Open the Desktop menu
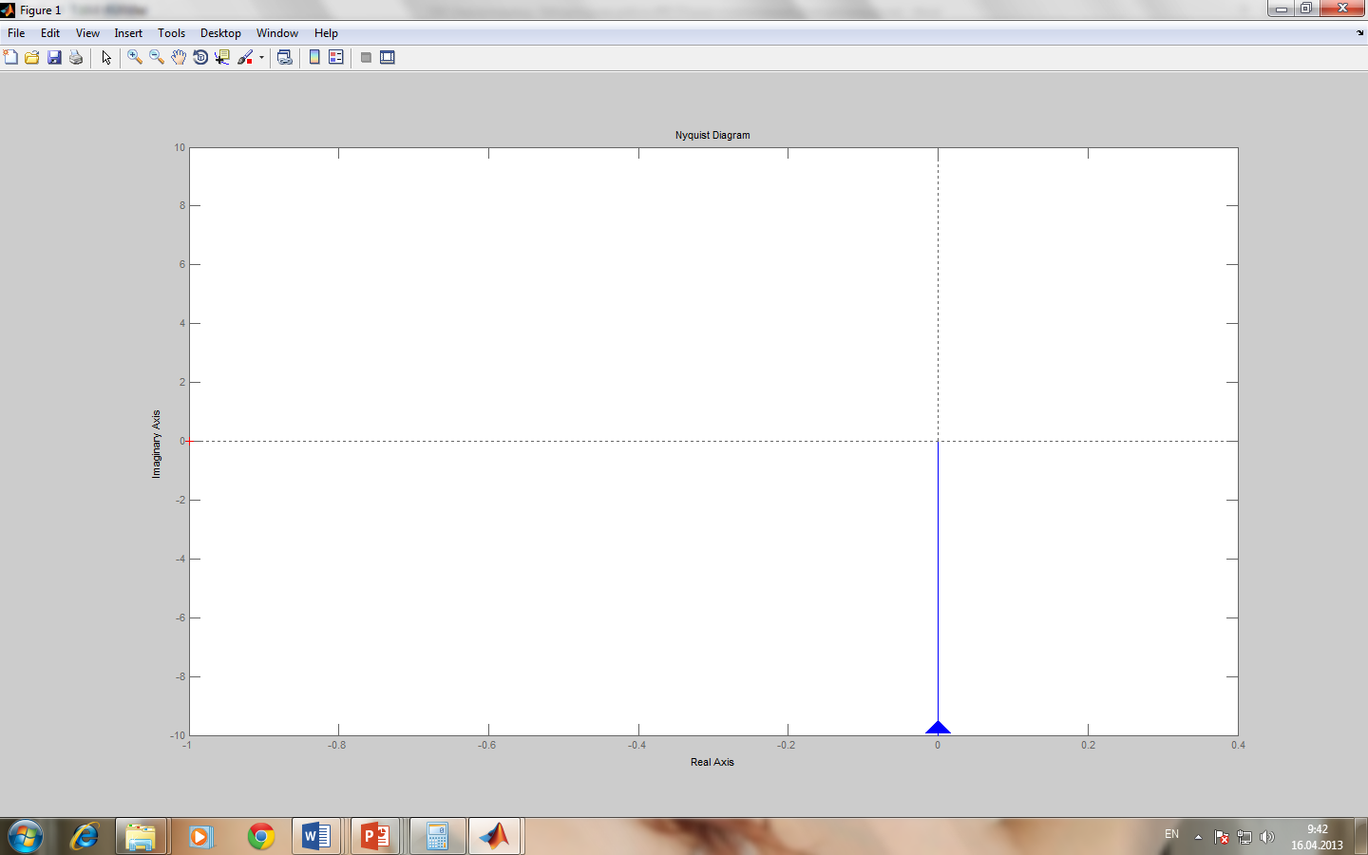This screenshot has width=1368, height=855. pyautogui.click(x=220, y=33)
